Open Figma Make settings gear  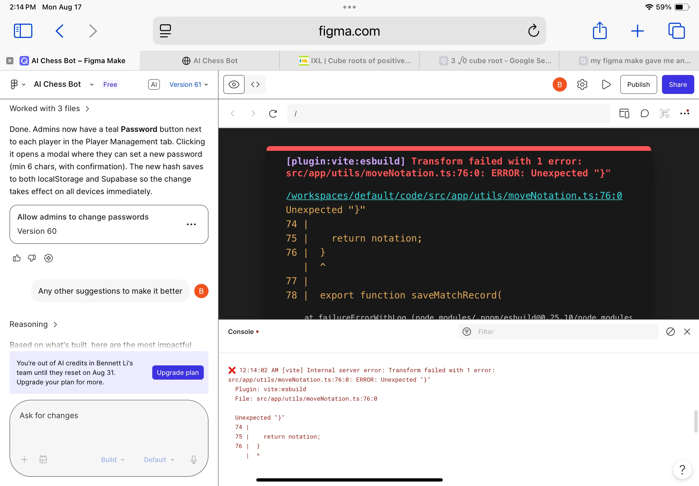(x=582, y=84)
